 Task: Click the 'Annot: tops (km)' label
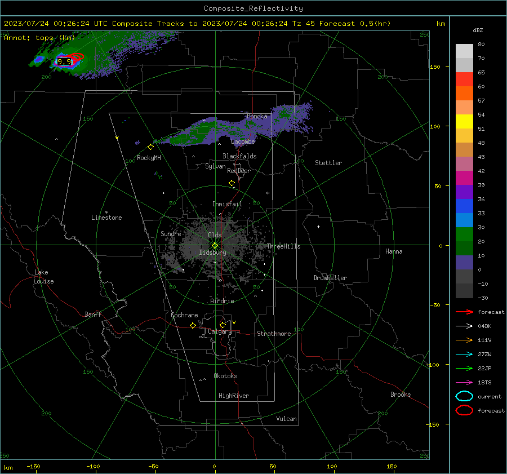pyautogui.click(x=39, y=38)
